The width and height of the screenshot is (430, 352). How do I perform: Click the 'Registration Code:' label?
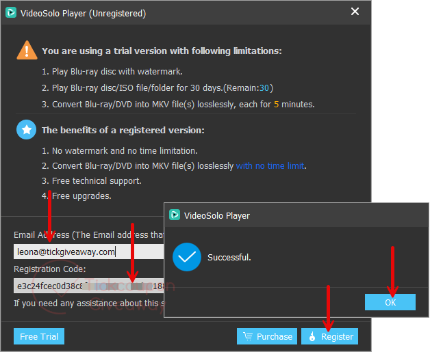(x=50, y=269)
